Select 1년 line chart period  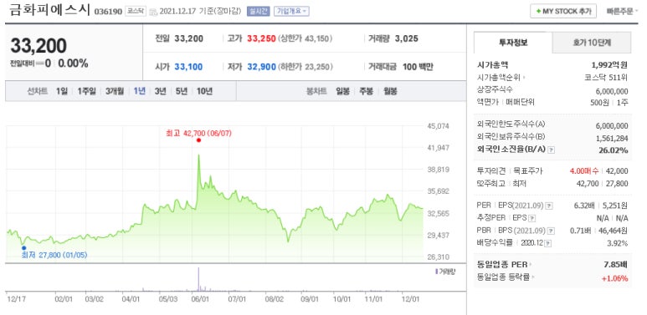point(139,91)
